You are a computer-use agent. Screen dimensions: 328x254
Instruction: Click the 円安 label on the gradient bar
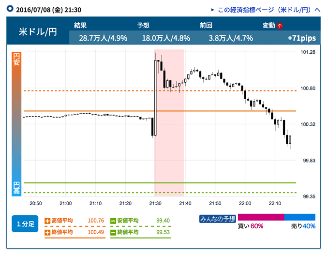(x=16, y=59)
